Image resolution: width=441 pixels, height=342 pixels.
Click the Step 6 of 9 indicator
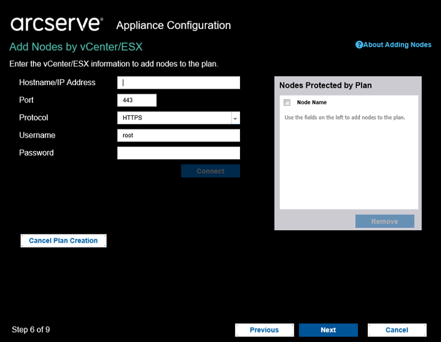click(31, 329)
